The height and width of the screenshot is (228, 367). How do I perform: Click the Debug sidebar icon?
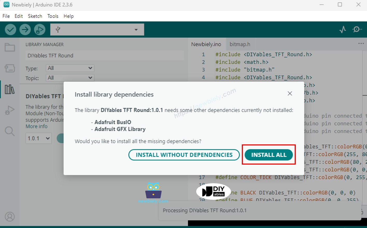coord(9,110)
